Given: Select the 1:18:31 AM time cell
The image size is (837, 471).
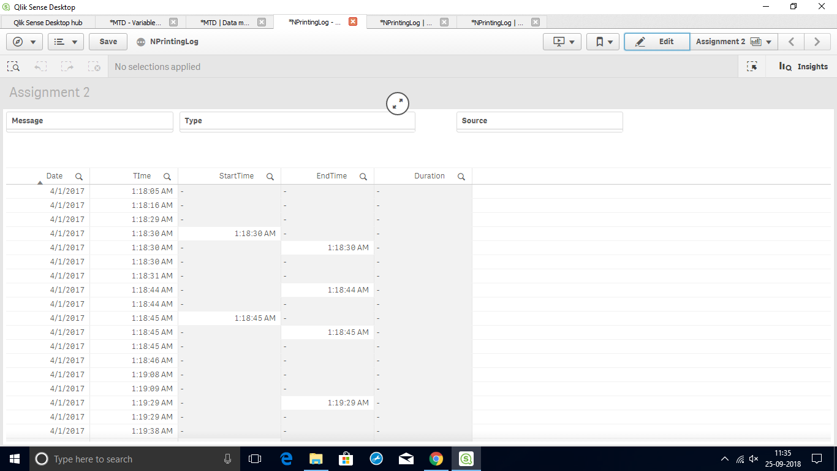Looking at the screenshot, I should click(x=134, y=276).
